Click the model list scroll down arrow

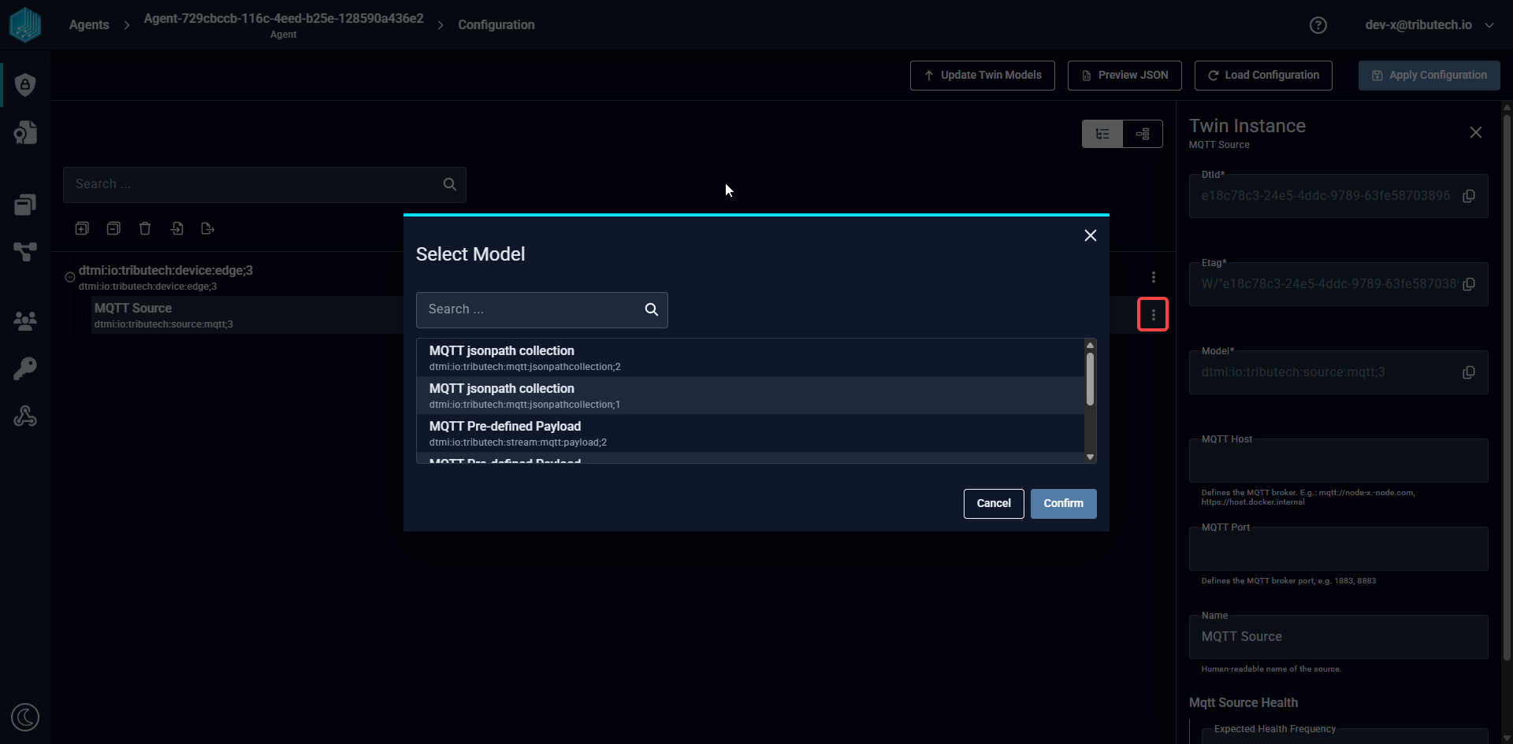[x=1091, y=457]
